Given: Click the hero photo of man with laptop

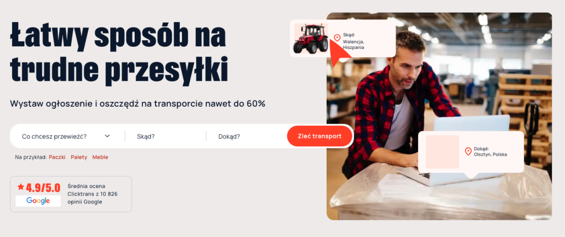Looking at the screenshot, I should [x=439, y=116].
